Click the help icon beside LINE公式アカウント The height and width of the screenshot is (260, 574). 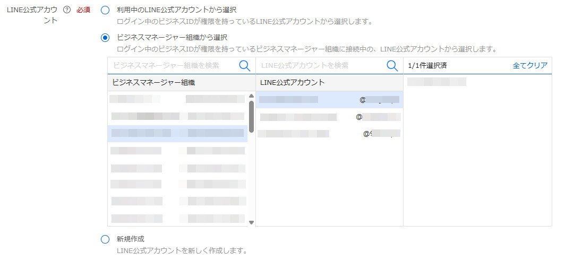(66, 10)
